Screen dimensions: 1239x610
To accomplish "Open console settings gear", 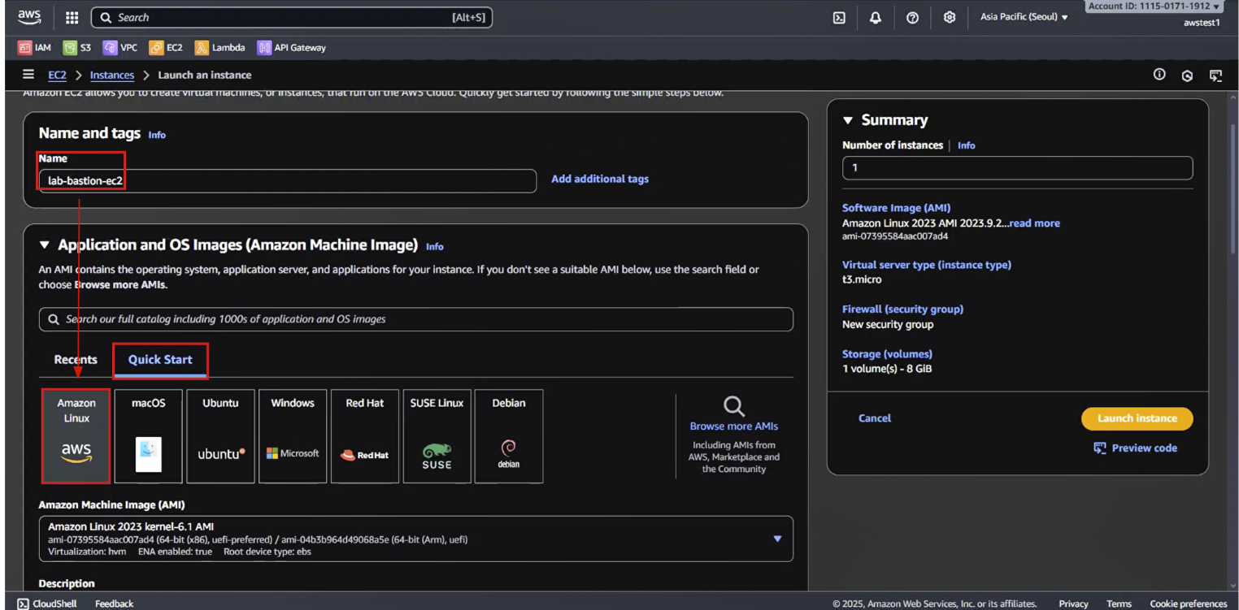I will coord(950,18).
